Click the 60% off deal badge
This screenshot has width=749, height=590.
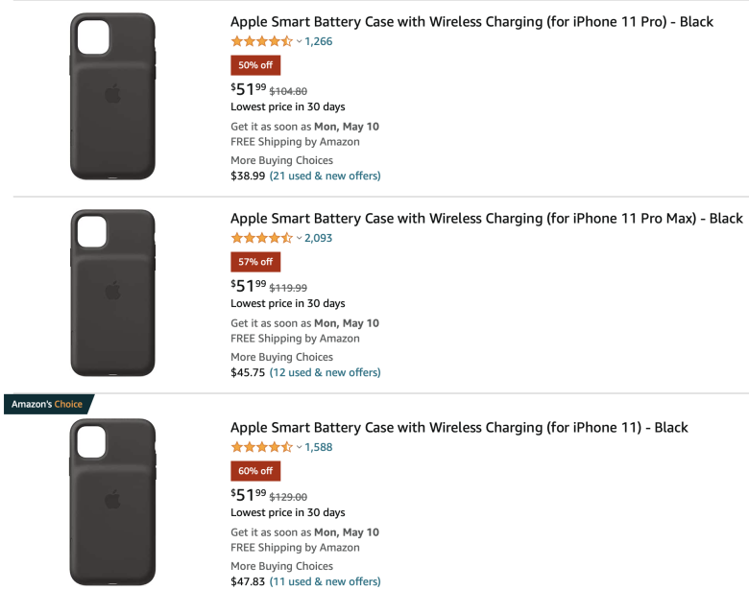point(255,471)
